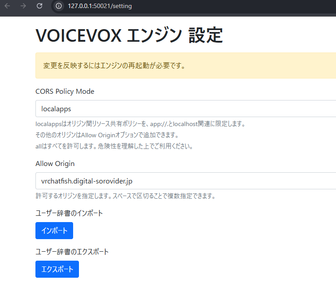The image size is (336, 297).
Task: Click the エクスポート button
Action: (x=57, y=269)
